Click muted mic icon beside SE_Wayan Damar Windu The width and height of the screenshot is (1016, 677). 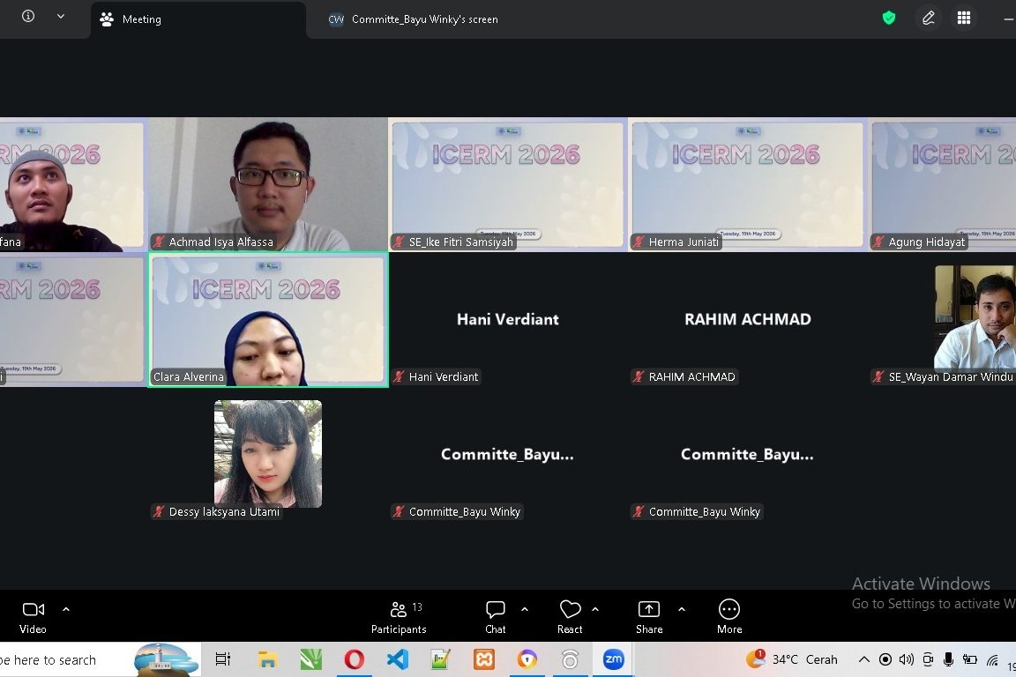point(878,376)
